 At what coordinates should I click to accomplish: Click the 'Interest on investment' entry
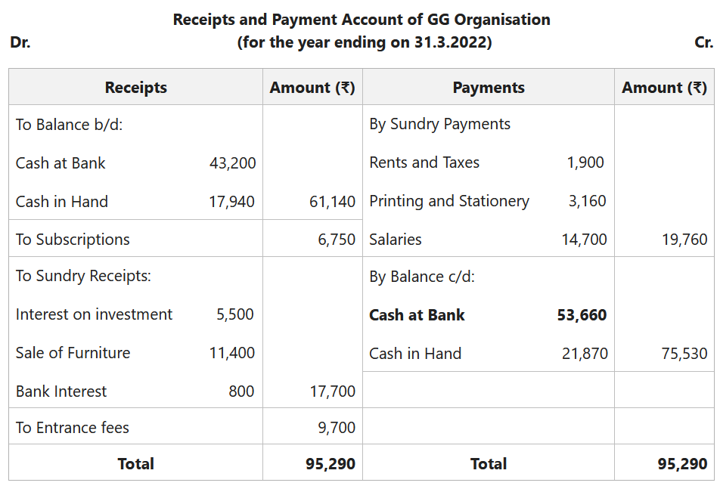point(94,314)
